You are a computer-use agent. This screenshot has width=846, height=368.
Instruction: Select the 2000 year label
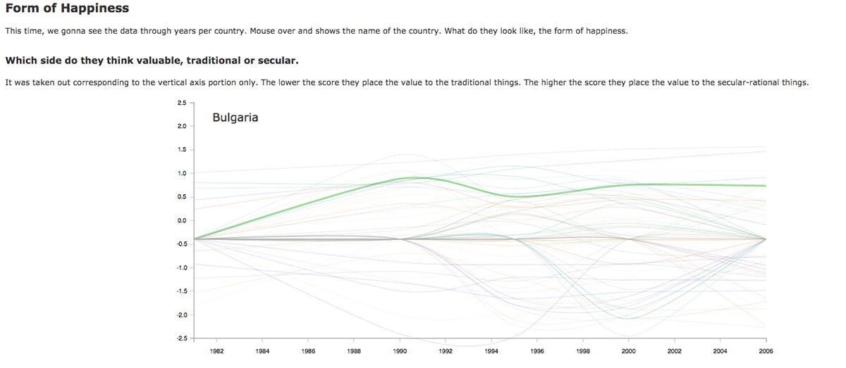[x=629, y=350]
